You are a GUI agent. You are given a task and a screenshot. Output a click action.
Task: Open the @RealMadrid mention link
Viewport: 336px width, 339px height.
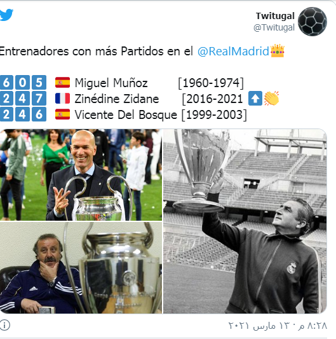pos(233,52)
